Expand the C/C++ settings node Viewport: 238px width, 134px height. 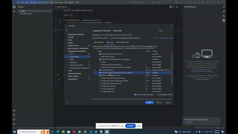point(68,54)
